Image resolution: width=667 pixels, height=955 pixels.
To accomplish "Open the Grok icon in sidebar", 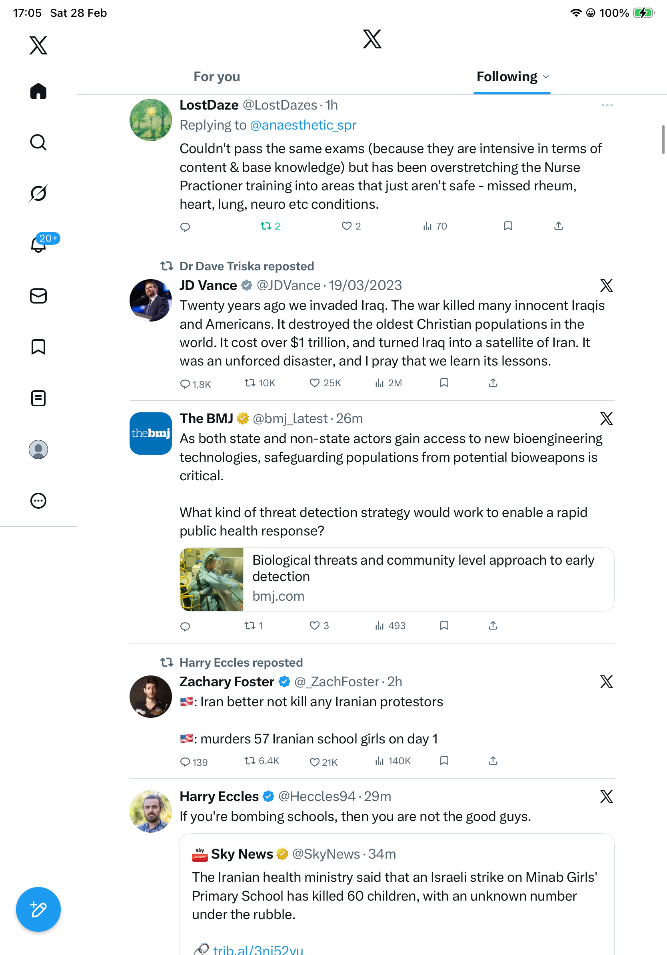I will pos(38,193).
